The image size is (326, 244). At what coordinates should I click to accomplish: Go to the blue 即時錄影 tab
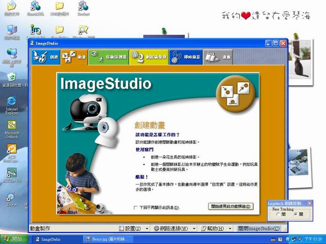coord(186,57)
